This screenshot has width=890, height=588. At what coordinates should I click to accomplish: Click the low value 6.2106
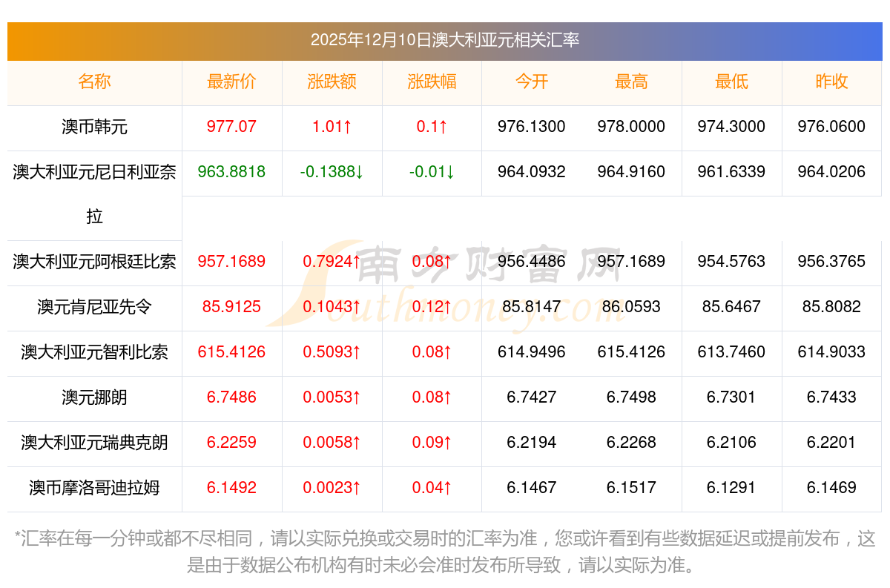click(x=731, y=443)
